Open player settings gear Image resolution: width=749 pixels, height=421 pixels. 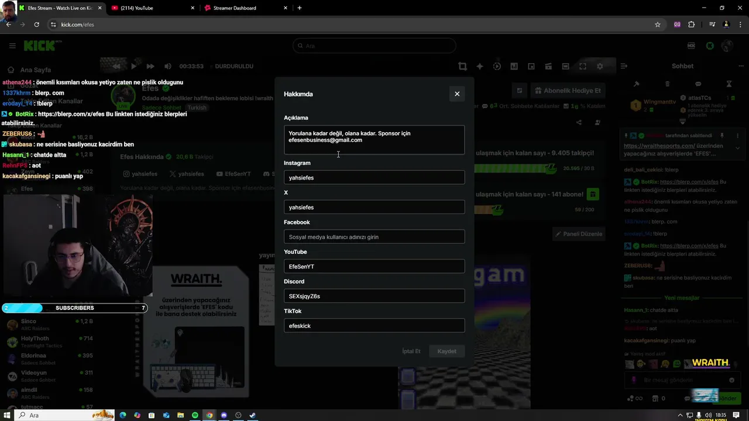pyautogui.click(x=600, y=66)
